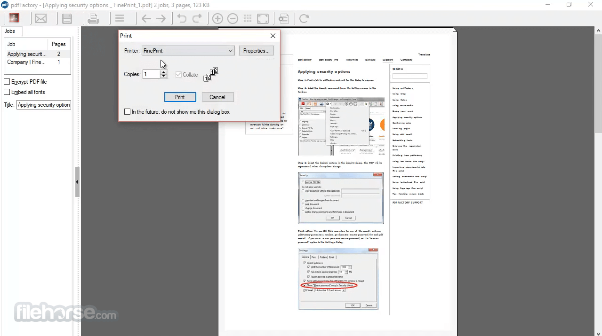Image resolution: width=602 pixels, height=336 pixels.
Task: Click the pdfFactory app icon in title bar
Action: point(5,5)
